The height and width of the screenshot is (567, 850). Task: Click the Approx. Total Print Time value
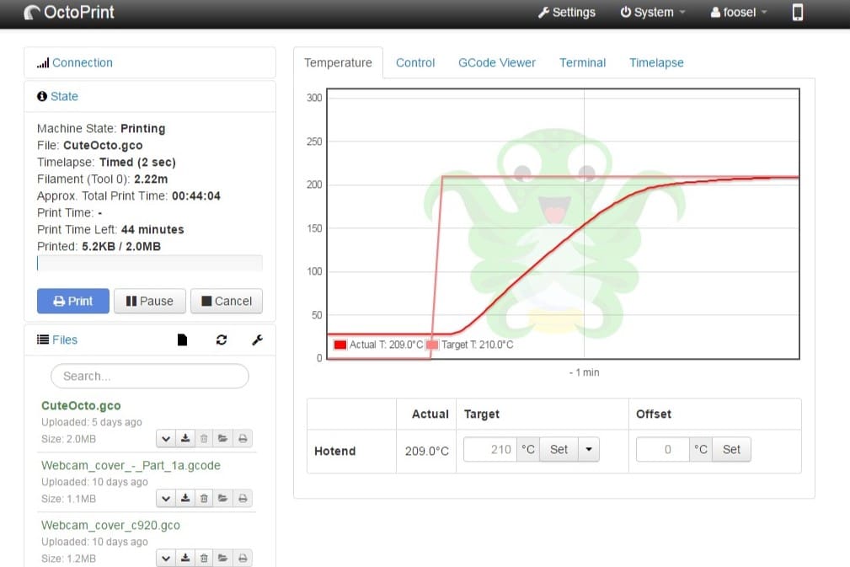tap(196, 195)
